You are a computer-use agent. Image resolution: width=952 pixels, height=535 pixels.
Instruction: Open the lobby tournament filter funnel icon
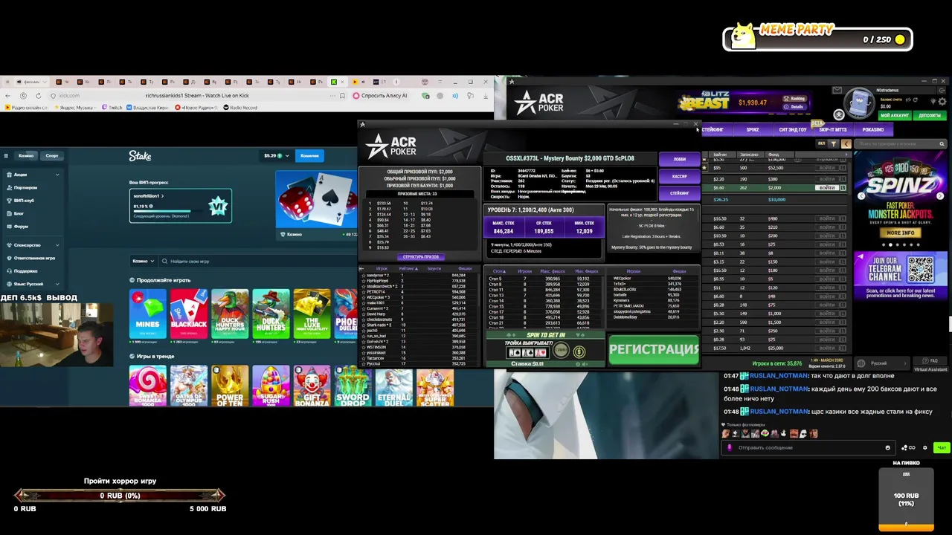834,144
